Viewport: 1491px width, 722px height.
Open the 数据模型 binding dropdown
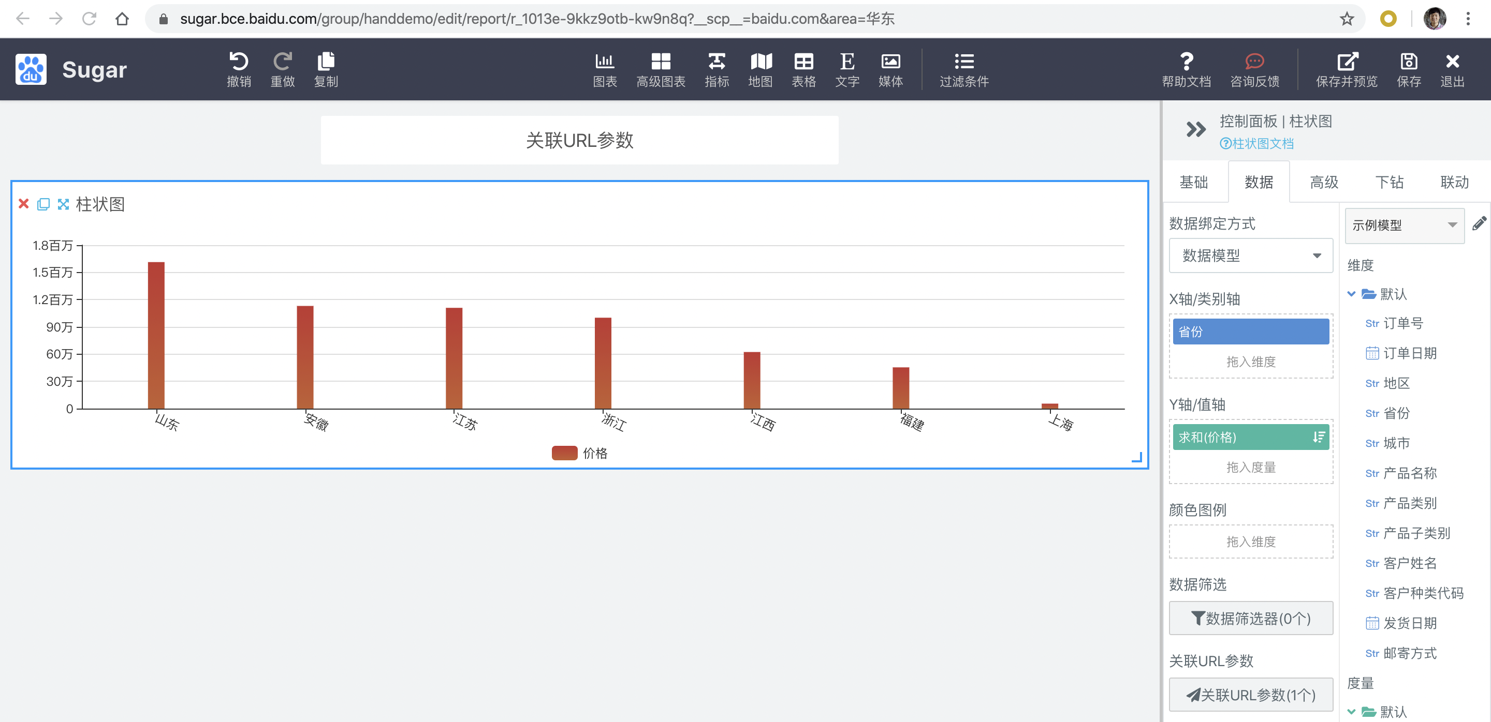click(x=1250, y=255)
